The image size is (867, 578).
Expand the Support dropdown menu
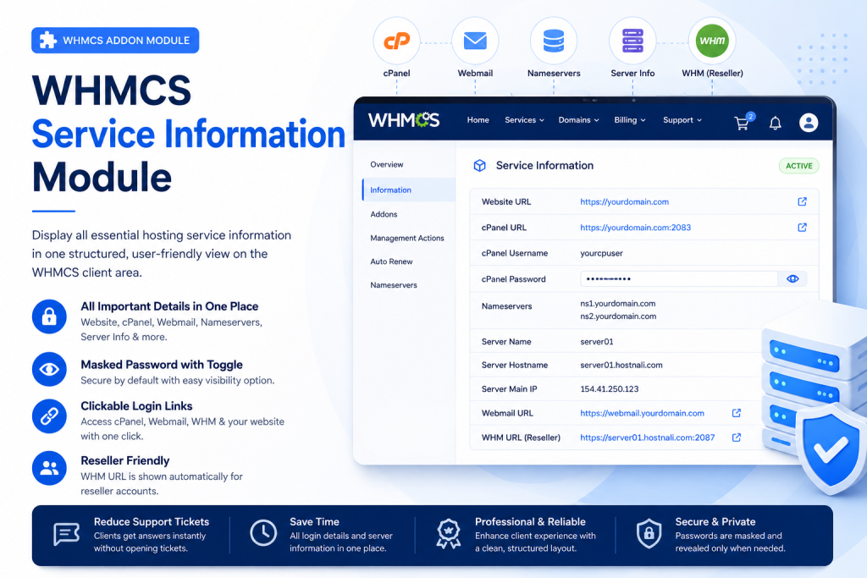(x=682, y=120)
